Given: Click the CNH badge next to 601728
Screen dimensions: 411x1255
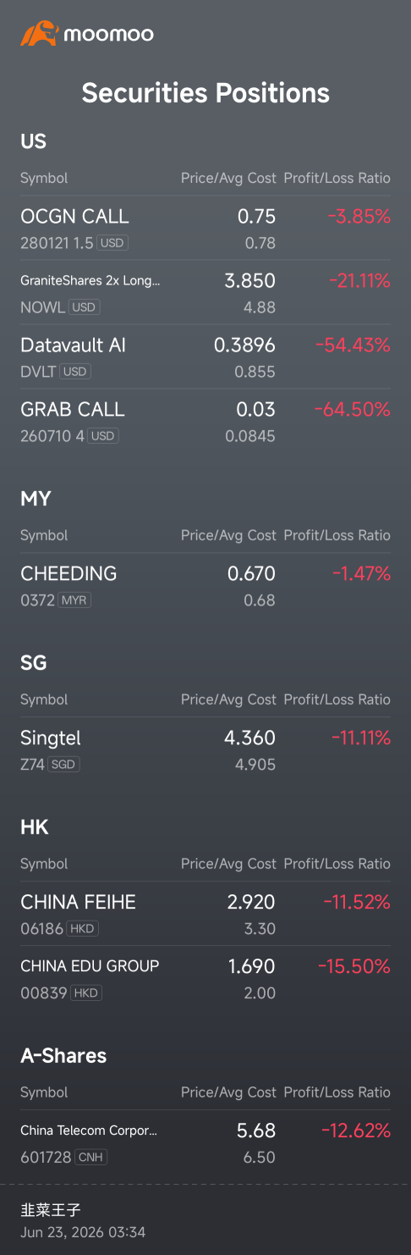Looking at the screenshot, I should [91, 1158].
